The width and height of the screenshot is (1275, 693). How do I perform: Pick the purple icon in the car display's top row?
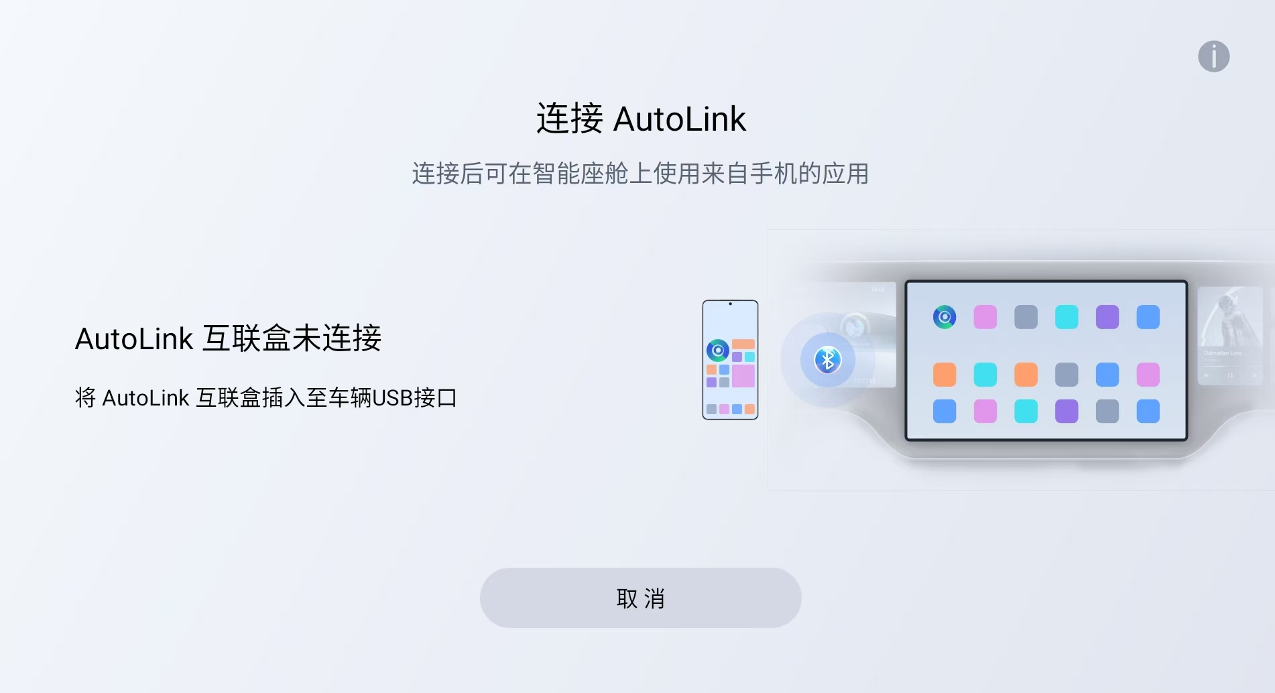click(1107, 317)
